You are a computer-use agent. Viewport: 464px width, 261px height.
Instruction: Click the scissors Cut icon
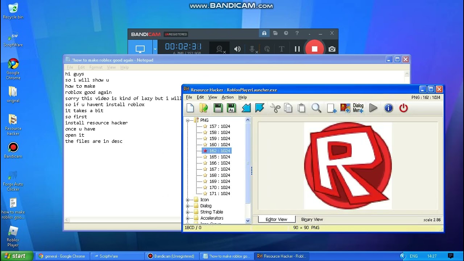coord(275,108)
